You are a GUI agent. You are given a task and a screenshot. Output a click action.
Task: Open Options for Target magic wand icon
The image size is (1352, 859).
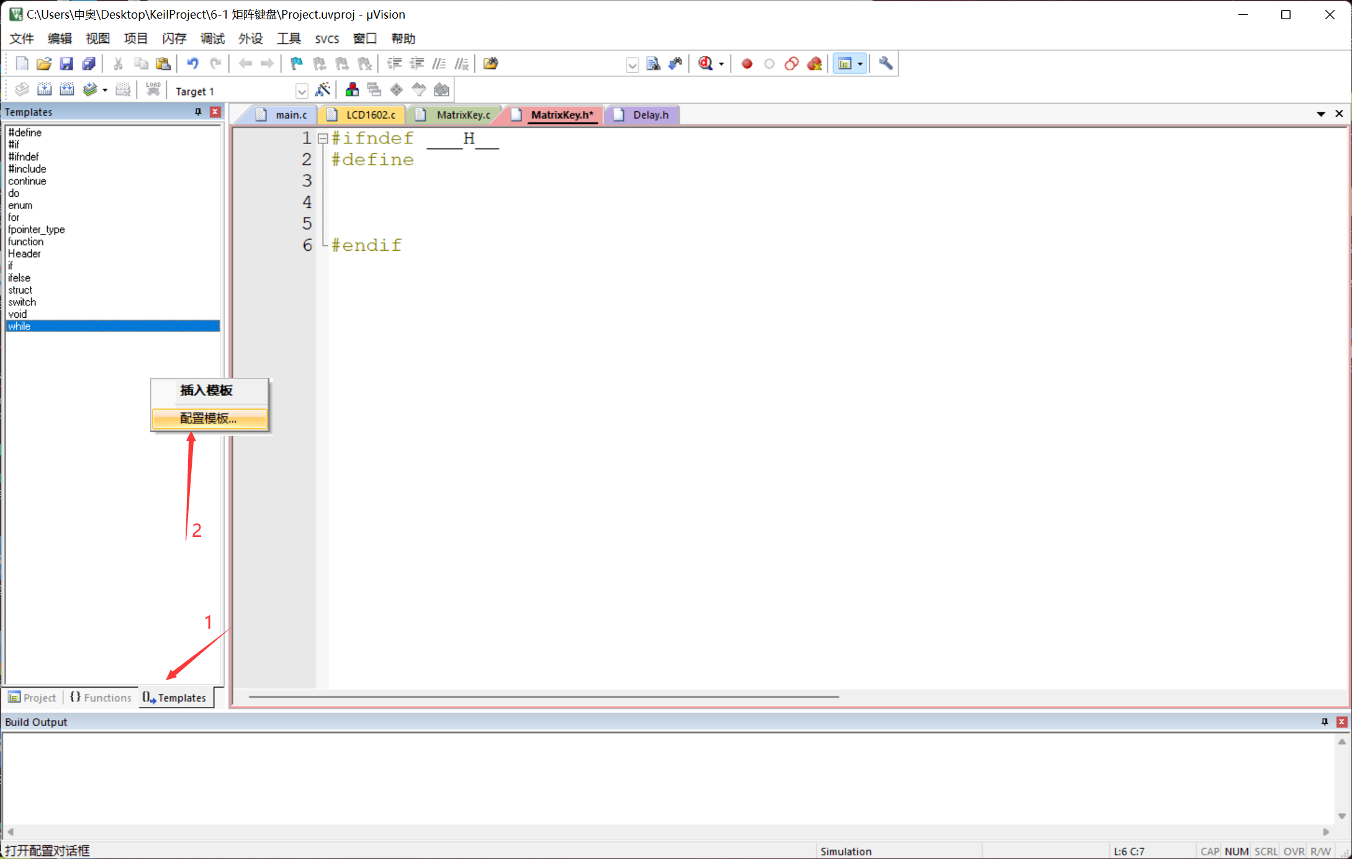[322, 90]
